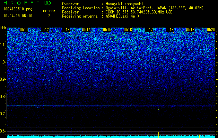Viewport: 218px width, 138px height.
Task: Click the meteor count label
Action: pos(49,11)
